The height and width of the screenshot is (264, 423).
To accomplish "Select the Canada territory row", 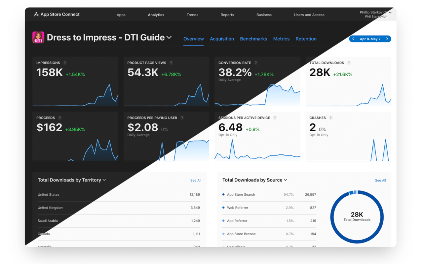I will pos(119,234).
